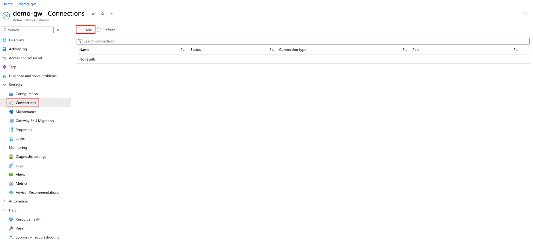
Task: Sort connections by Name column arrows
Action: pos(183,50)
